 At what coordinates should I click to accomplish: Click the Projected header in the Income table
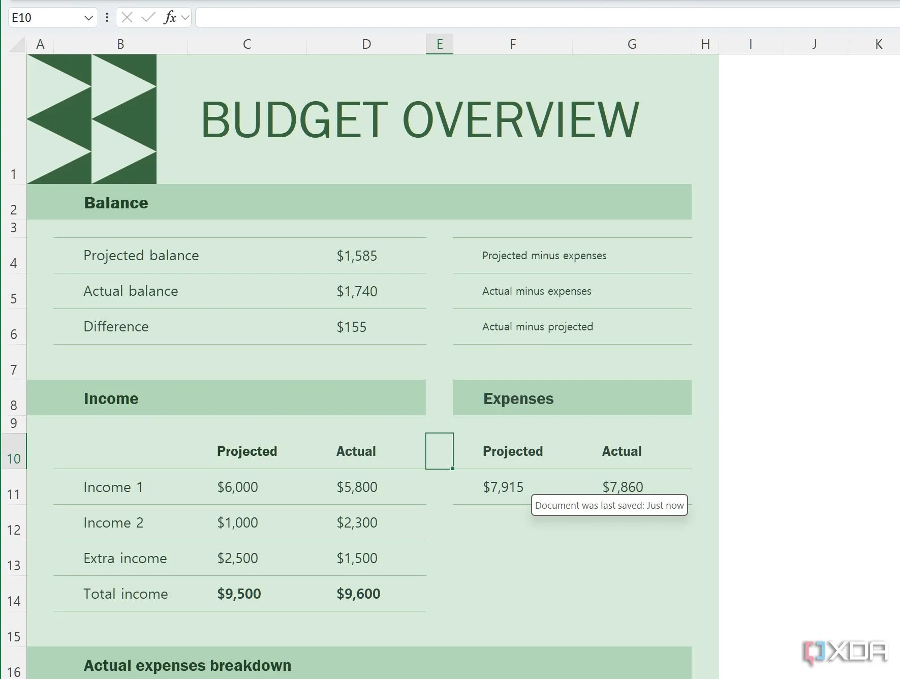[x=247, y=451]
